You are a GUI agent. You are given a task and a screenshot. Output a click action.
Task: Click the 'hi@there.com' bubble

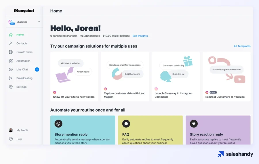click(x=132, y=74)
